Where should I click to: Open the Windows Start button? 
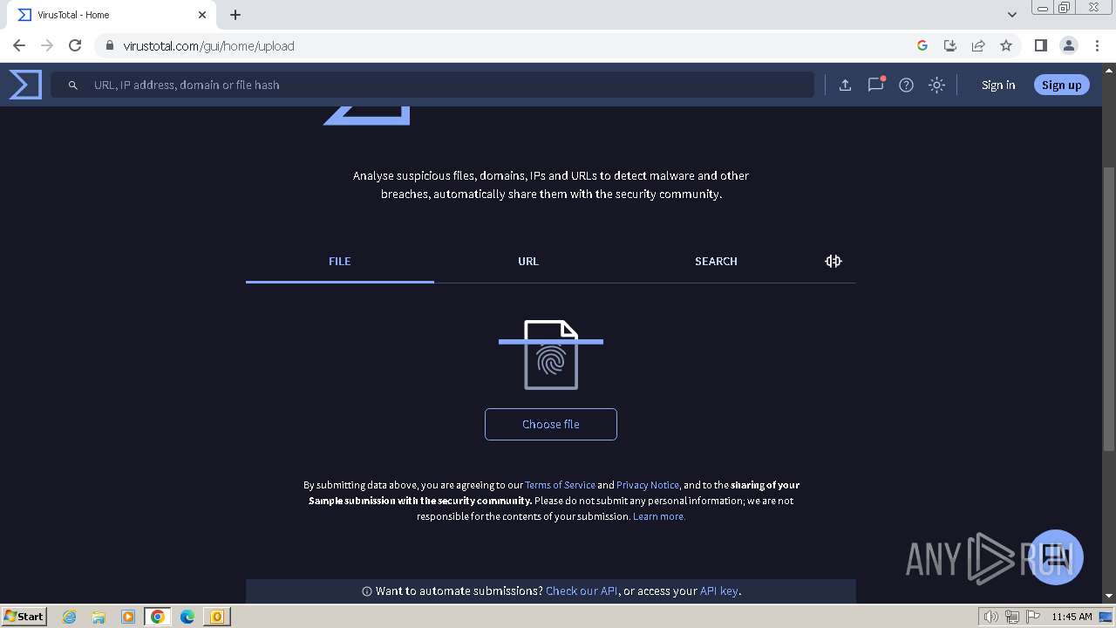[24, 616]
